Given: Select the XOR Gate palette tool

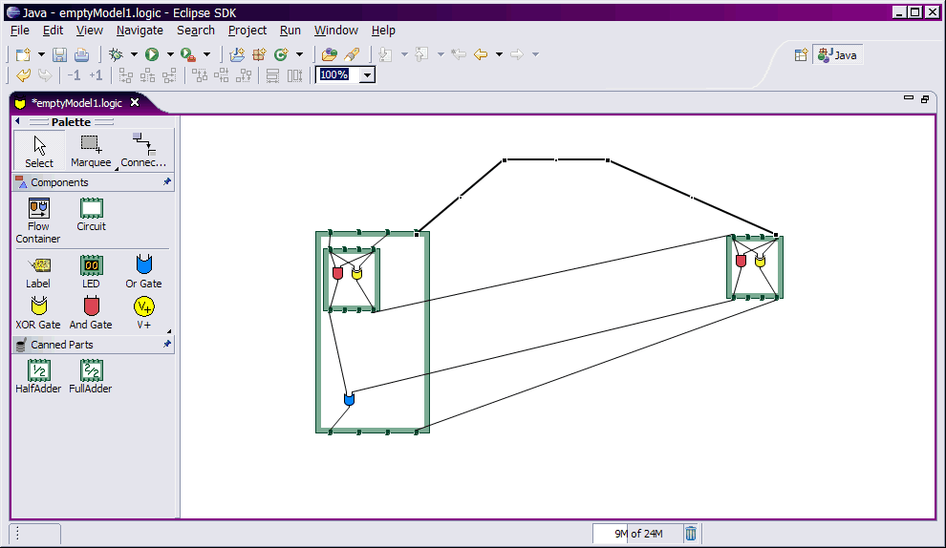Looking at the screenshot, I should [38, 312].
